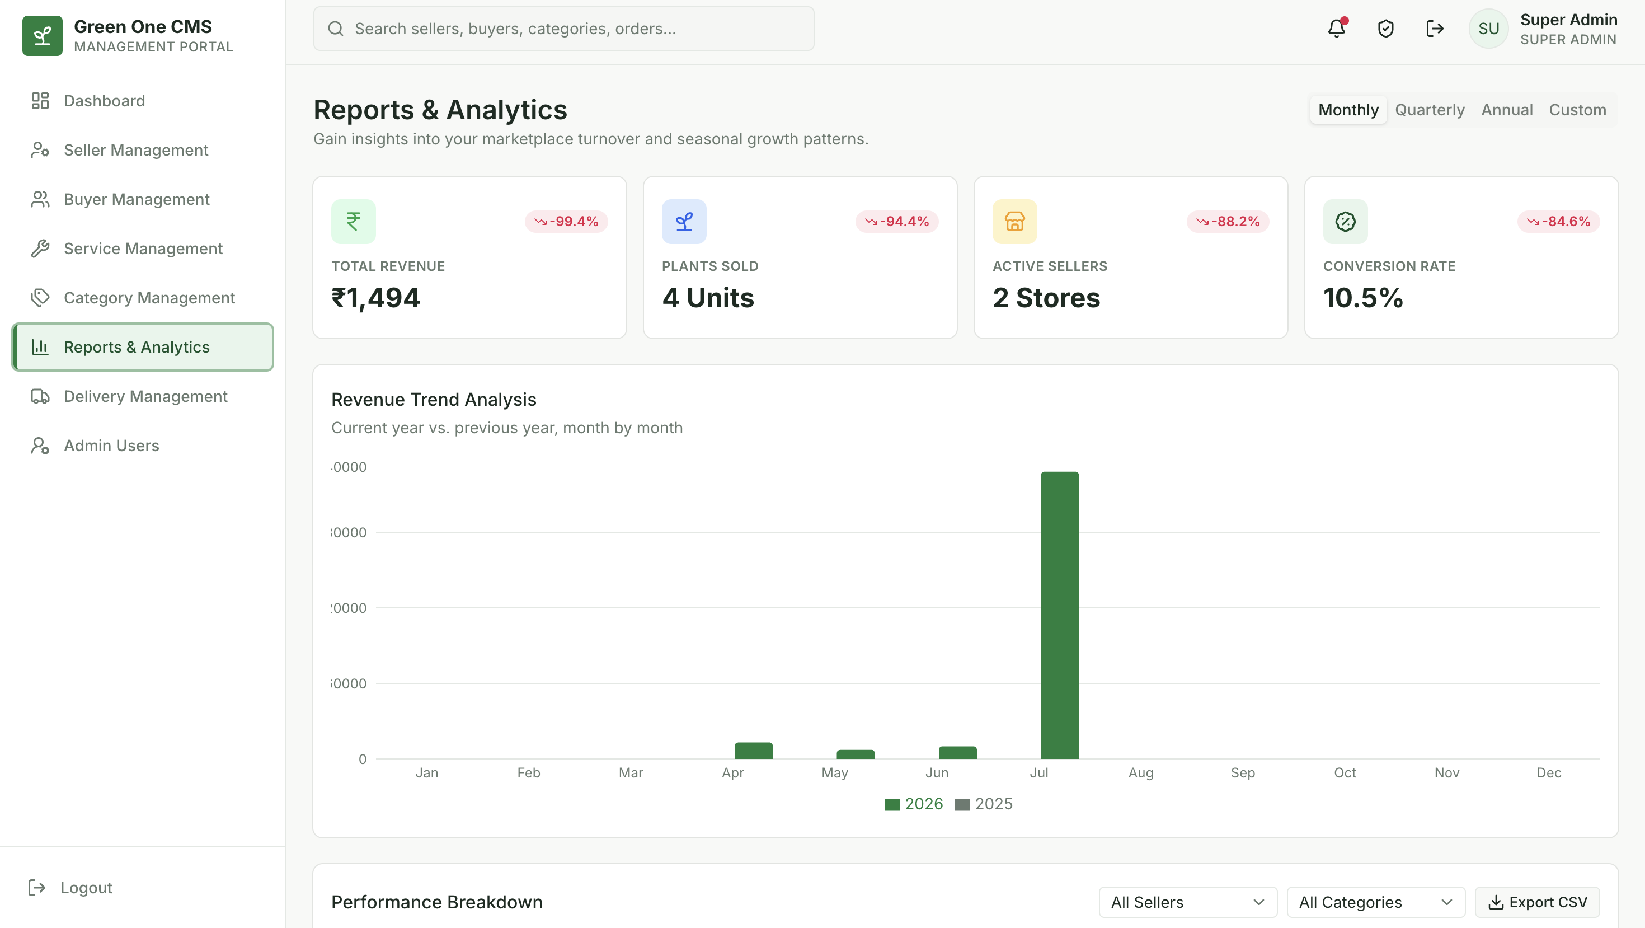Screen dimensions: 1645x928
Task: Toggle the 2026 legend series
Action: [913, 804]
